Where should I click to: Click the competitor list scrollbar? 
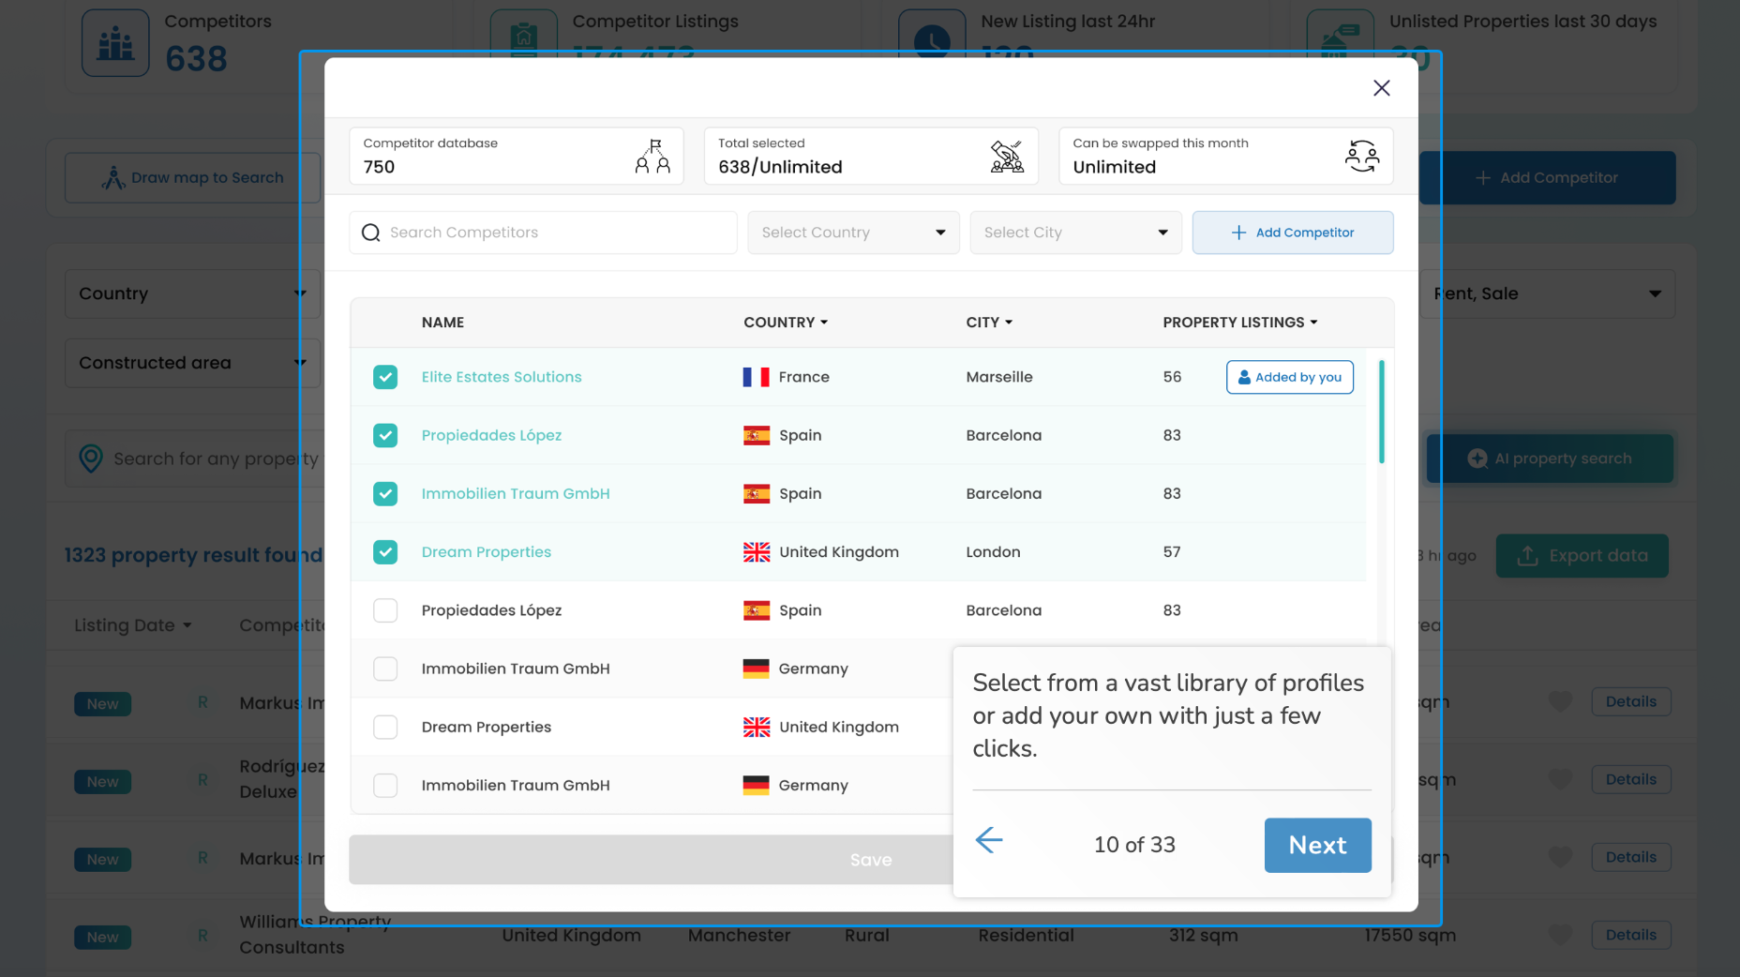1381,412
